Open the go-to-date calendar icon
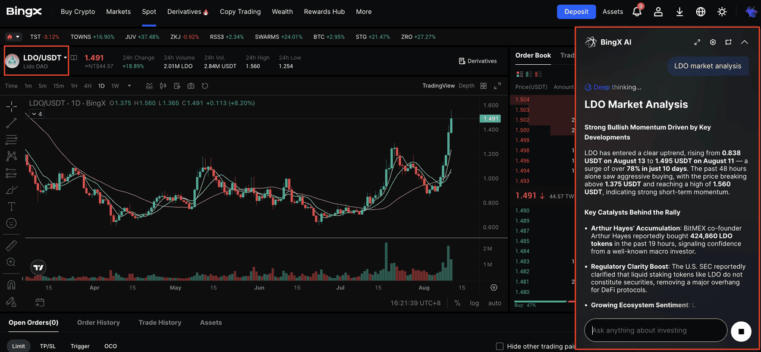This screenshot has width=761, height=352. (x=40, y=302)
